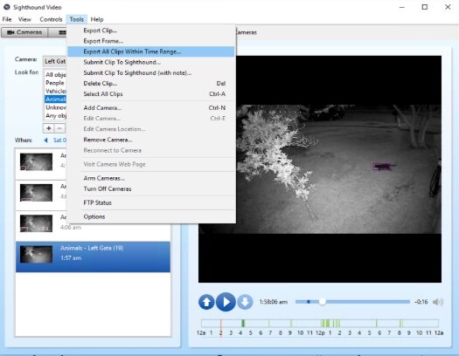
Task: Open the File menu
Action: click(7, 19)
